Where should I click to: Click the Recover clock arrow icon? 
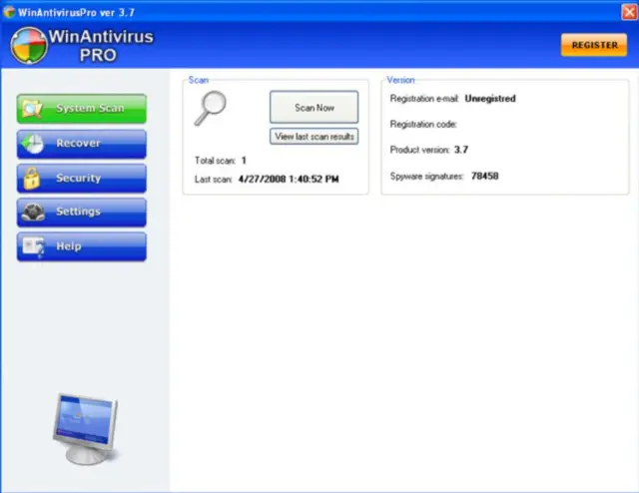click(x=32, y=144)
